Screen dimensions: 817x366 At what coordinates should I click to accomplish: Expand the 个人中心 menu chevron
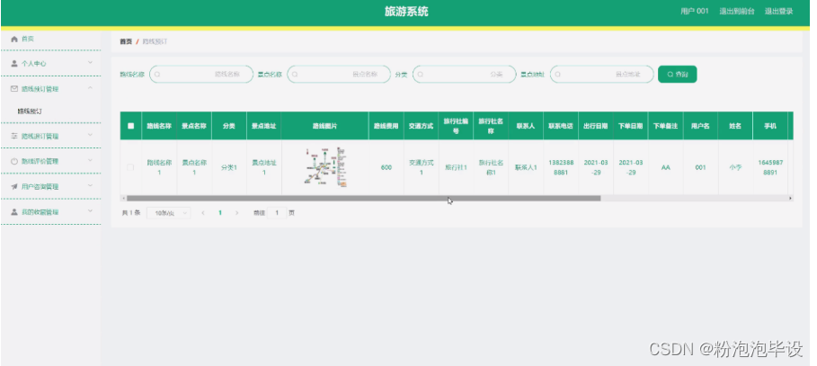[90, 64]
